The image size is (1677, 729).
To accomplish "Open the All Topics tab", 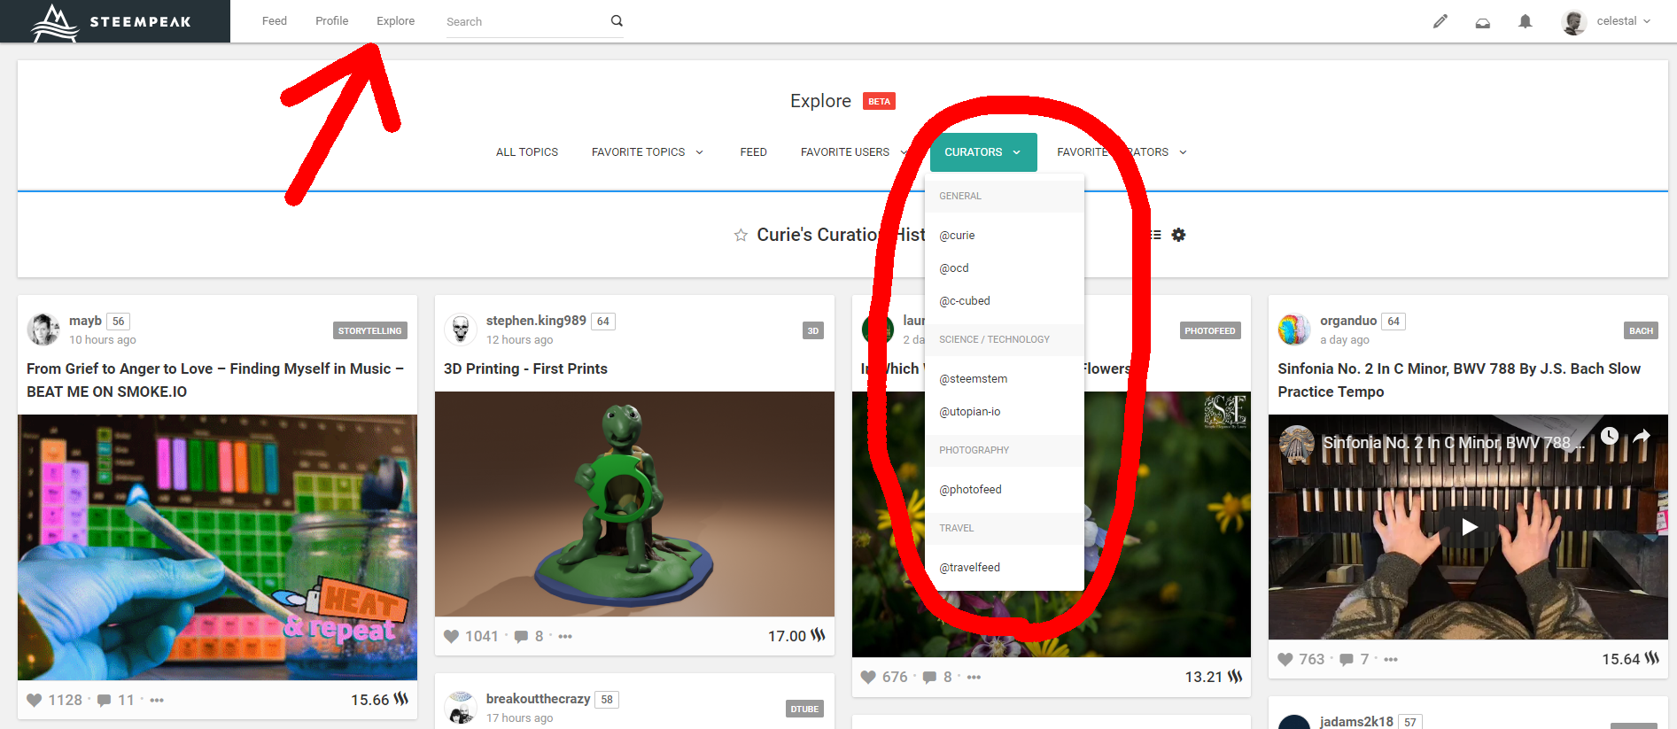I will pos(527,152).
